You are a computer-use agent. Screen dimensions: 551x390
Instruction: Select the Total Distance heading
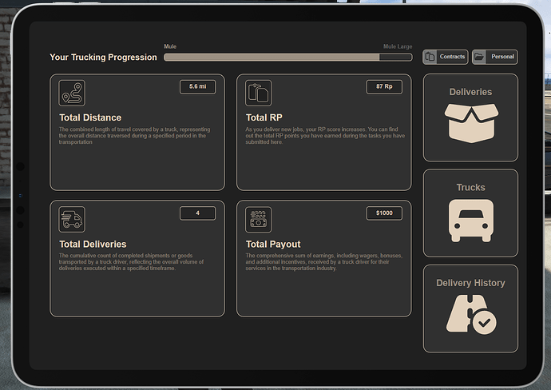90,117
